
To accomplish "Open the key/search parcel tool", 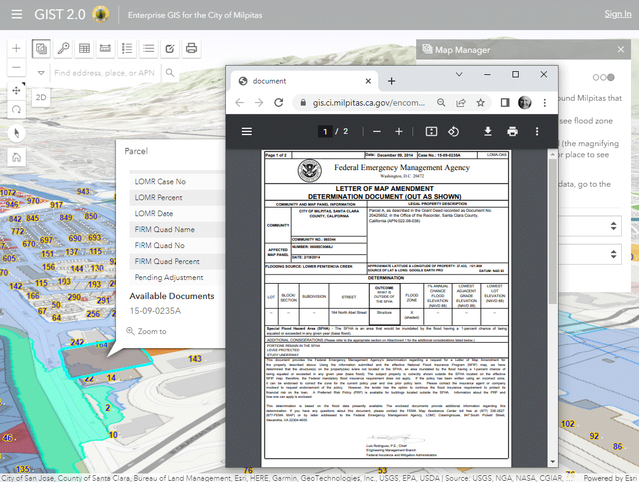I will [x=63, y=49].
